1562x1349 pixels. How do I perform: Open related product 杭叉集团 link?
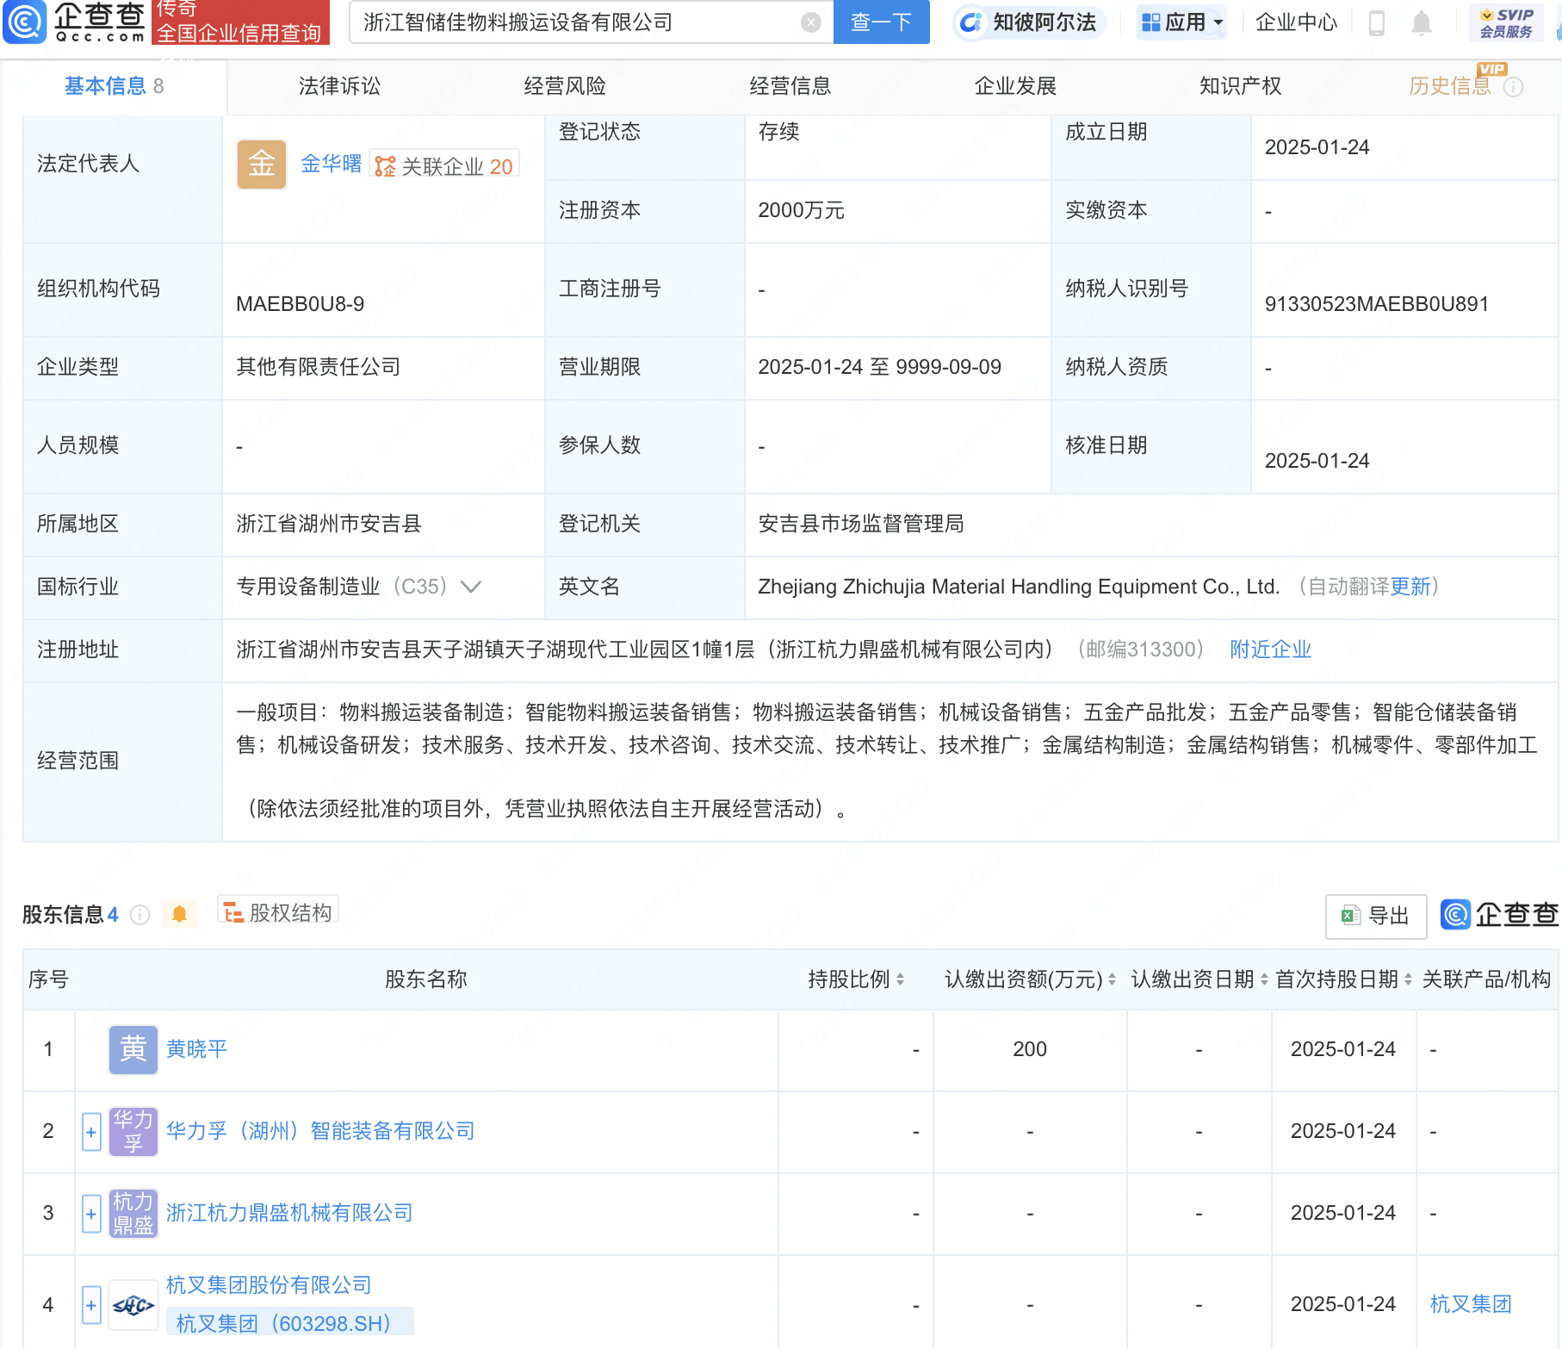[1471, 1304]
